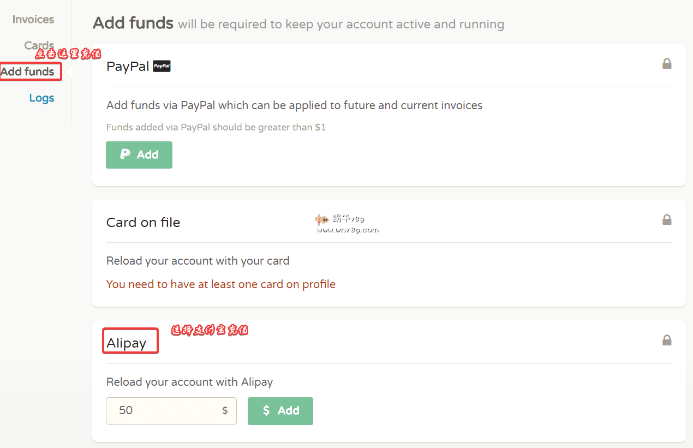This screenshot has height=448, width=693.
Task: Click the lock icon beside Card on file
Action: pyautogui.click(x=666, y=220)
